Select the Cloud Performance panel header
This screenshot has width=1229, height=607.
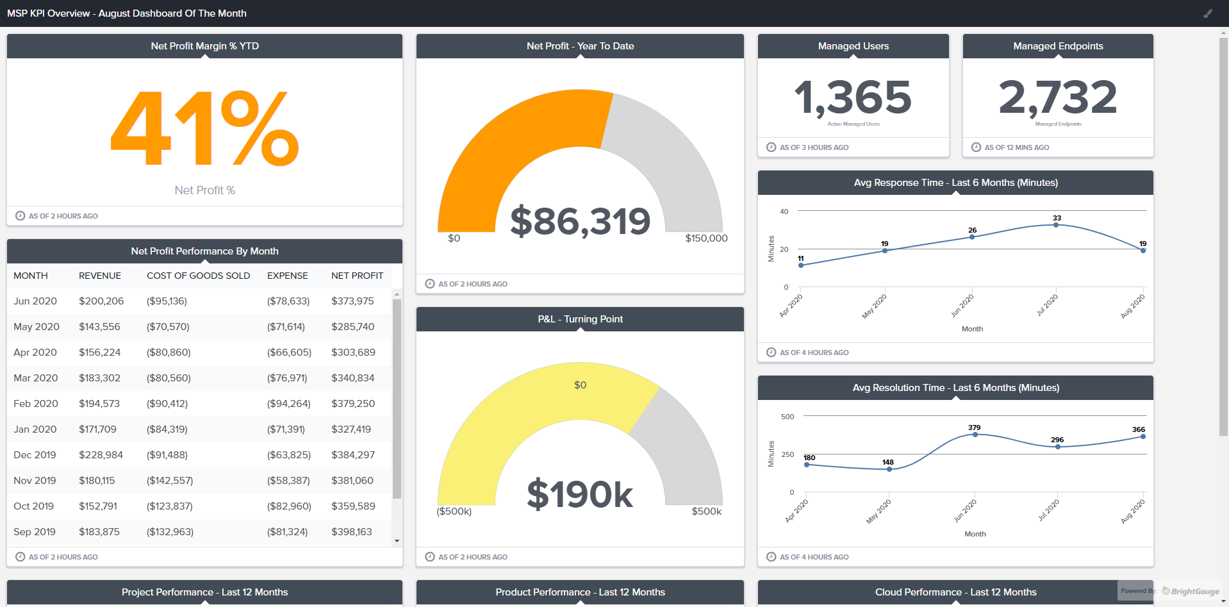[x=955, y=592]
